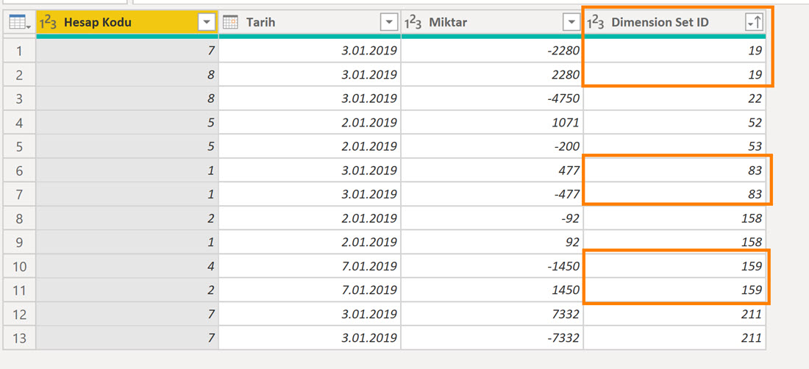Click Miktar cell -1450 in row 10
The image size is (809, 369).
(x=493, y=266)
